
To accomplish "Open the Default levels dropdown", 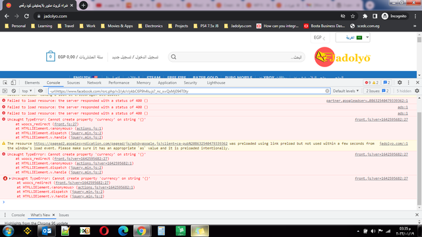I will coord(346,91).
